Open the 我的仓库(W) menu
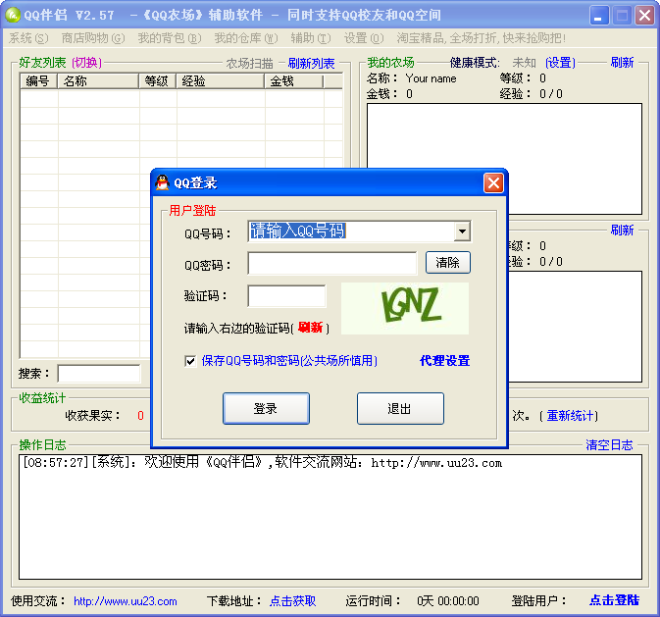 click(x=246, y=38)
